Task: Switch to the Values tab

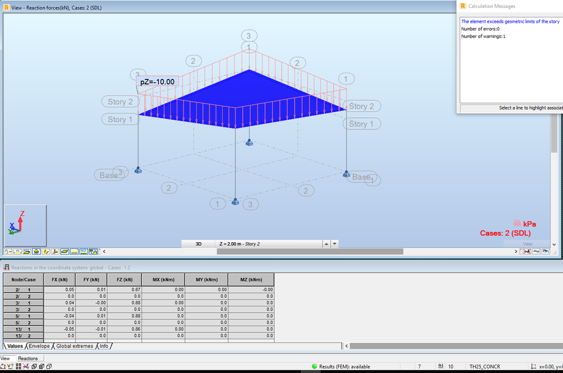Action: coord(15,346)
